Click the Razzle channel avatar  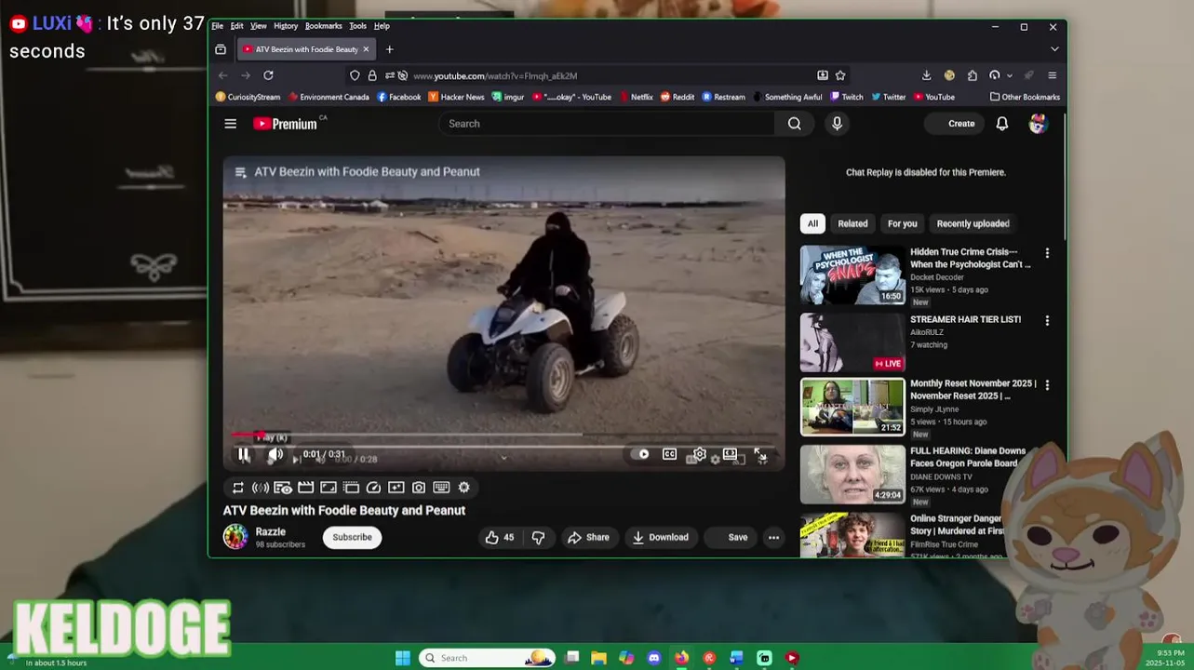[x=235, y=537]
